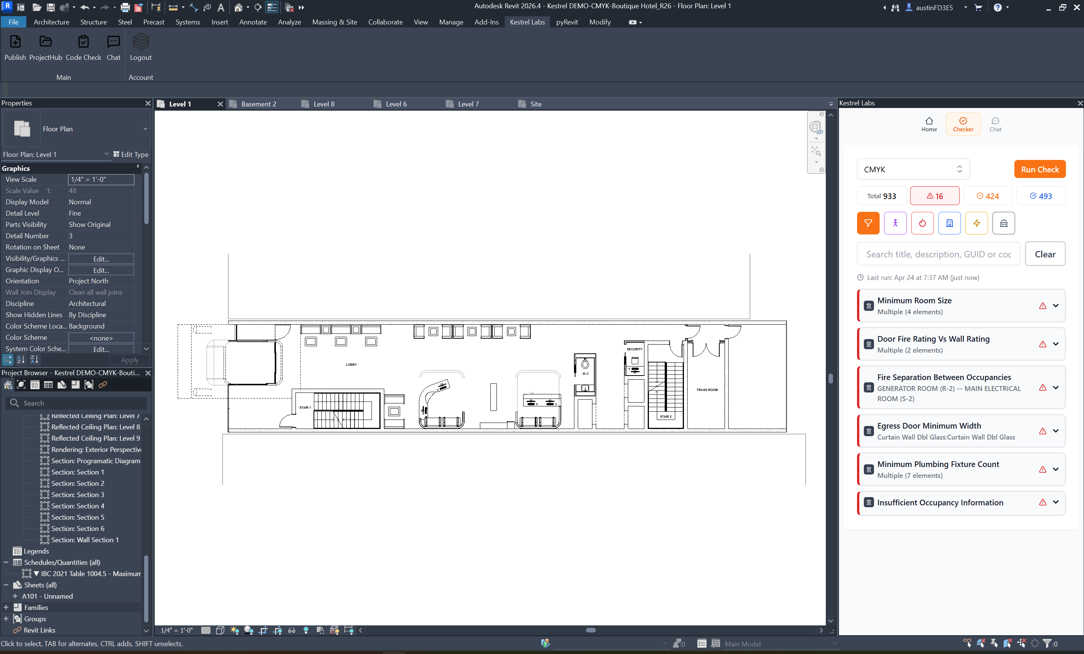
Task: Expand the Families node in Project Browser
Action: (6, 607)
